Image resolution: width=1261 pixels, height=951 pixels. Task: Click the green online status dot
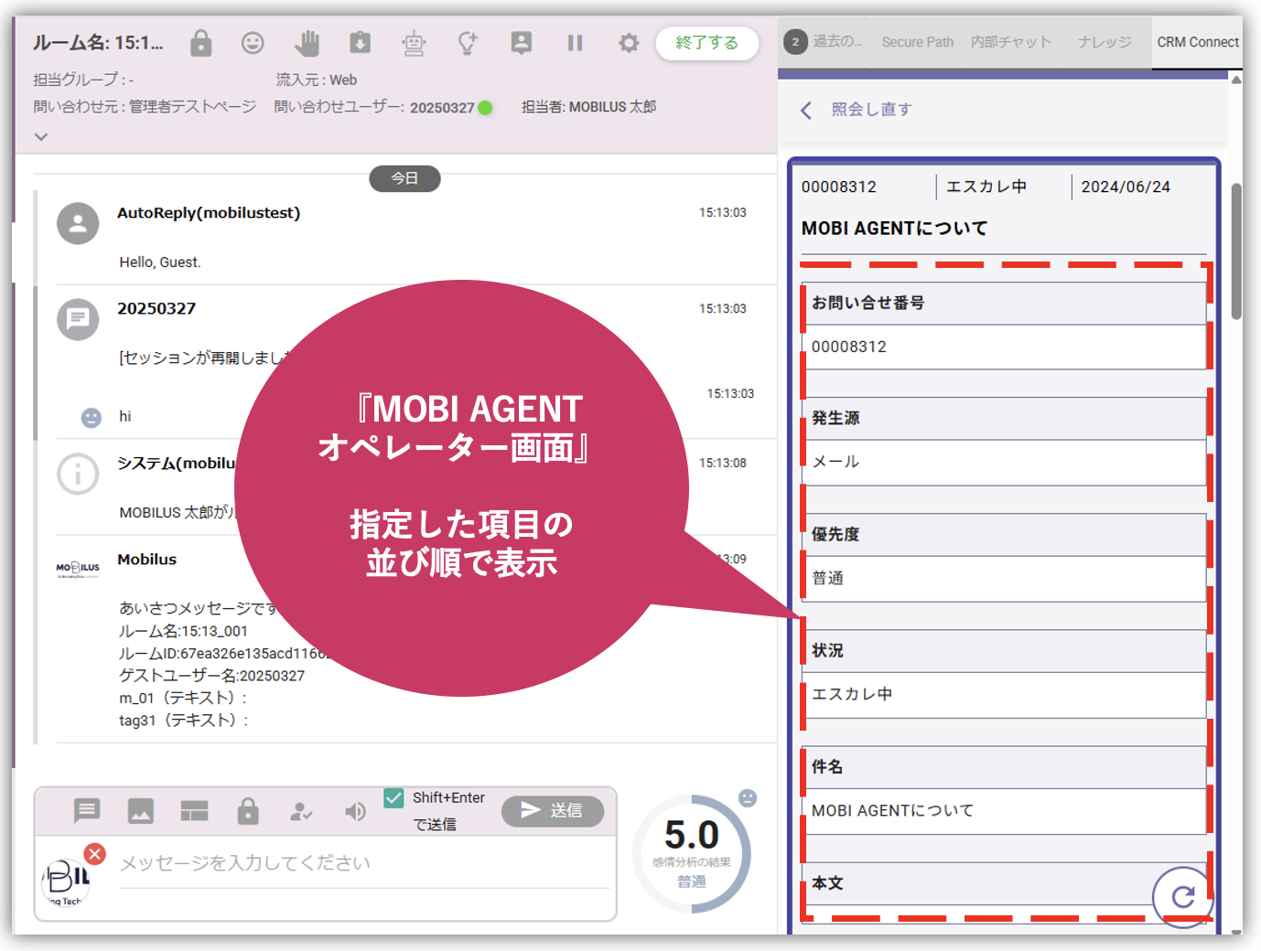coord(485,108)
